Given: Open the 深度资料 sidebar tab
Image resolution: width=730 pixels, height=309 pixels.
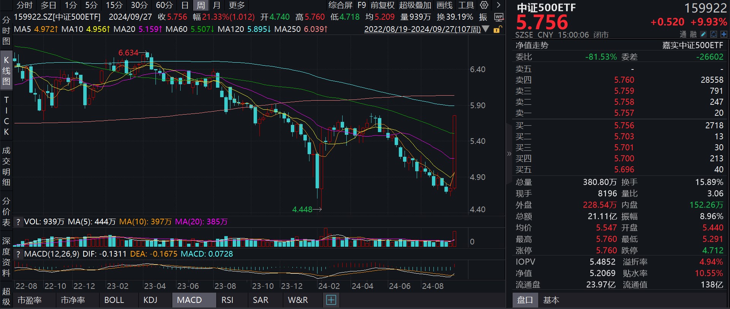Looking at the screenshot, I should [x=6, y=257].
